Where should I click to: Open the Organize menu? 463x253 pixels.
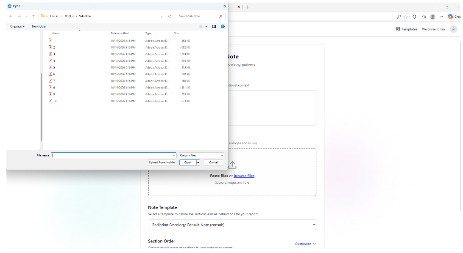pyautogui.click(x=17, y=27)
